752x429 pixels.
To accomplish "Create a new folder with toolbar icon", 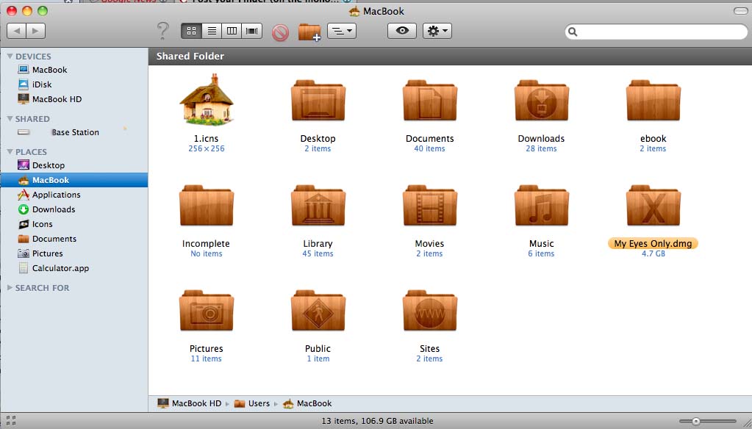I will click(309, 32).
